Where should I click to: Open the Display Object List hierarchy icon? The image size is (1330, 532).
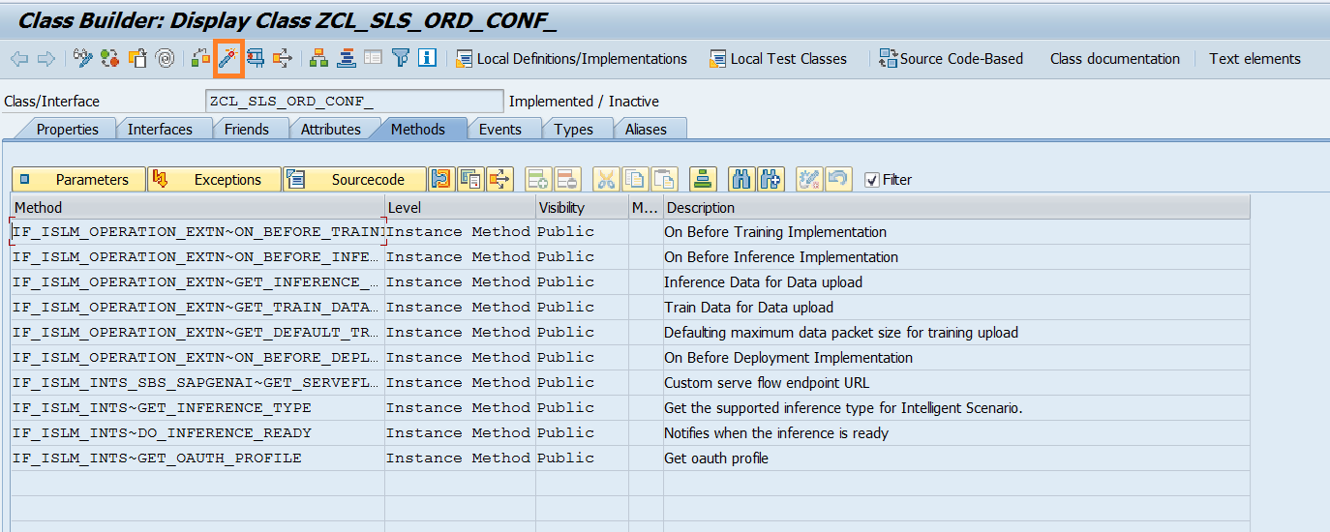point(318,59)
